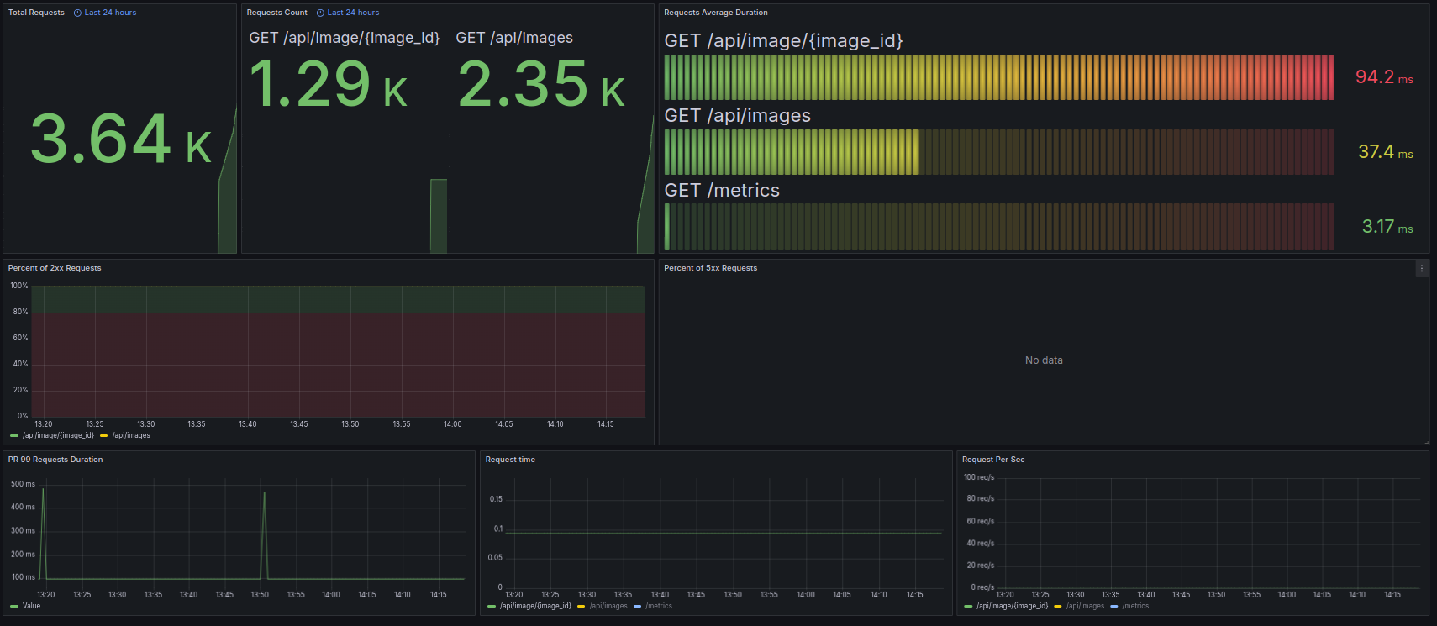This screenshot has height=626, width=1437.
Task: Click the Request time panel title
Action: pyautogui.click(x=510, y=460)
